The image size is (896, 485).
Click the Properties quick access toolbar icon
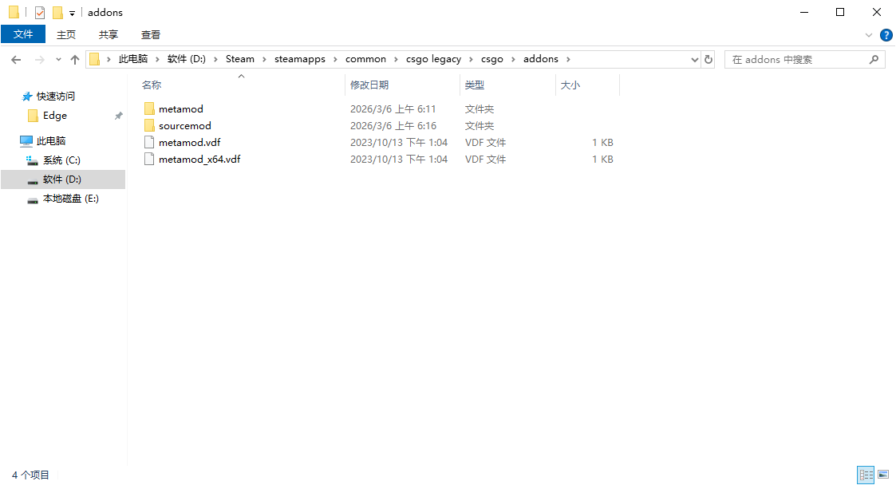point(39,12)
